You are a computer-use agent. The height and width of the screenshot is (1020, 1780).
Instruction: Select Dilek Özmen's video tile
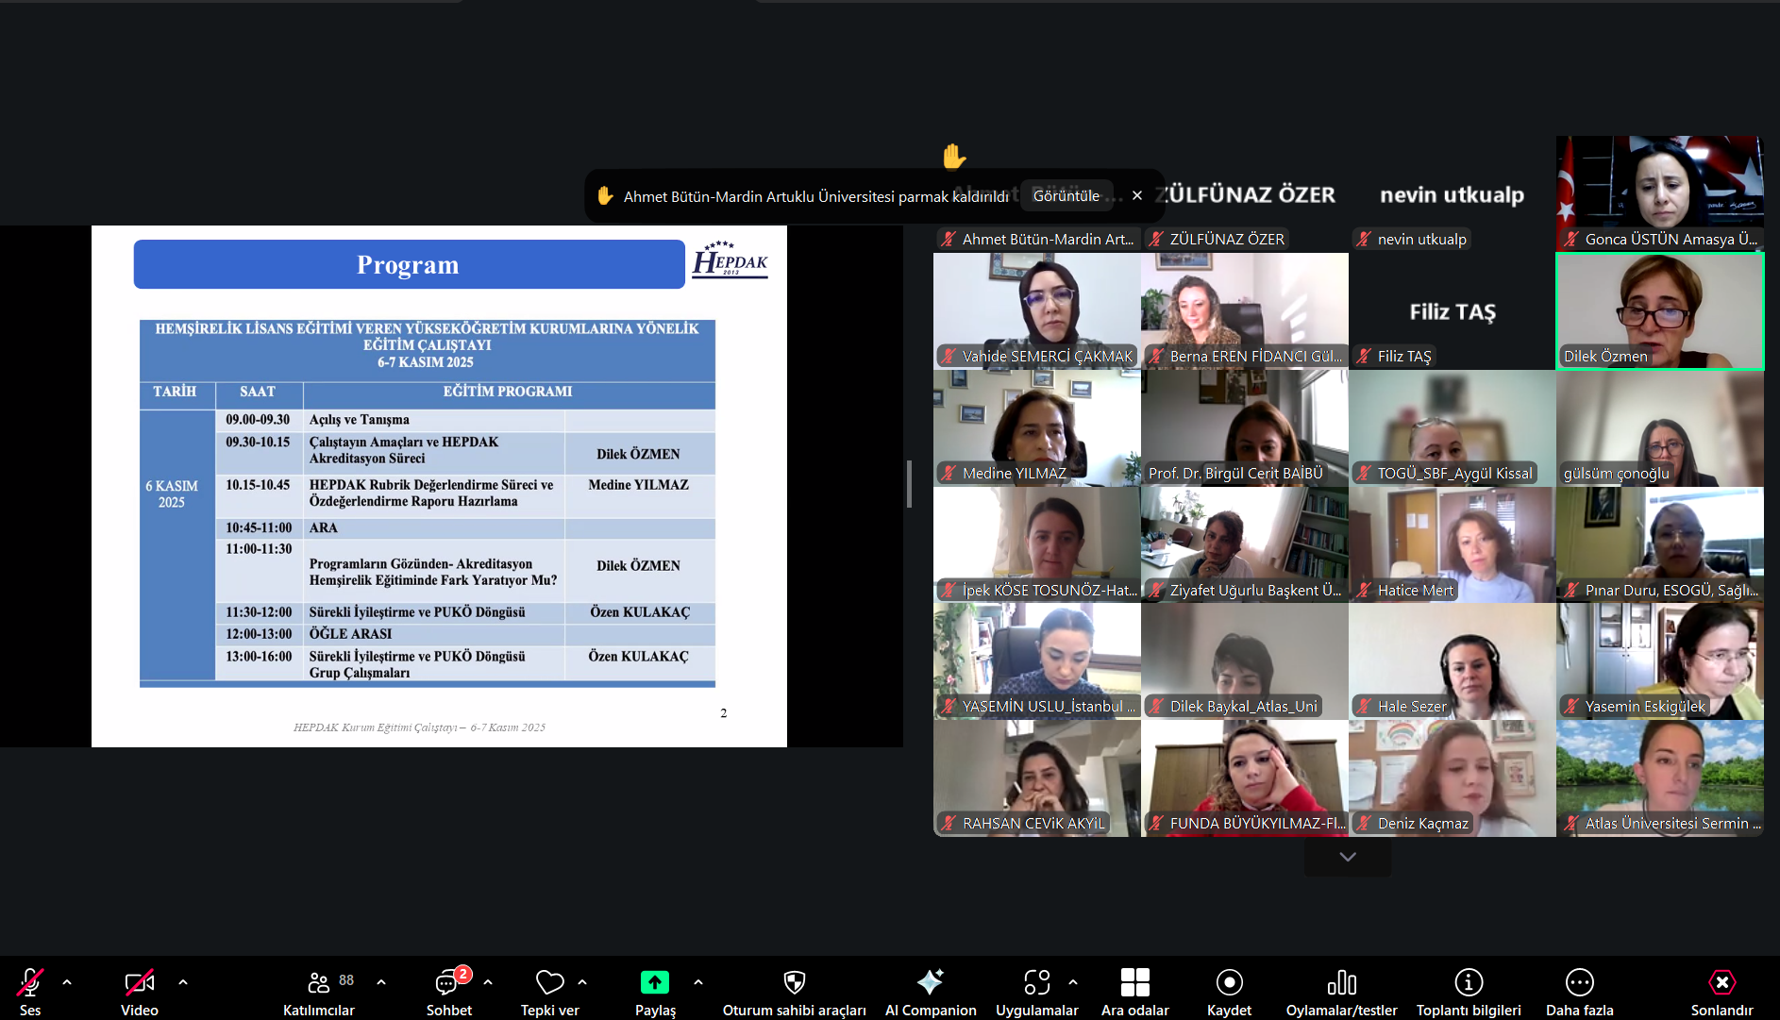pyautogui.click(x=1659, y=311)
